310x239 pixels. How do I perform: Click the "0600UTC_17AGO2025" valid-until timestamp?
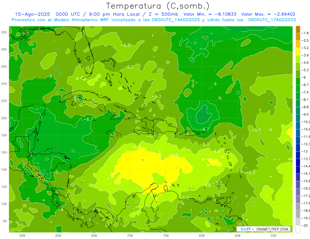coord(272,20)
